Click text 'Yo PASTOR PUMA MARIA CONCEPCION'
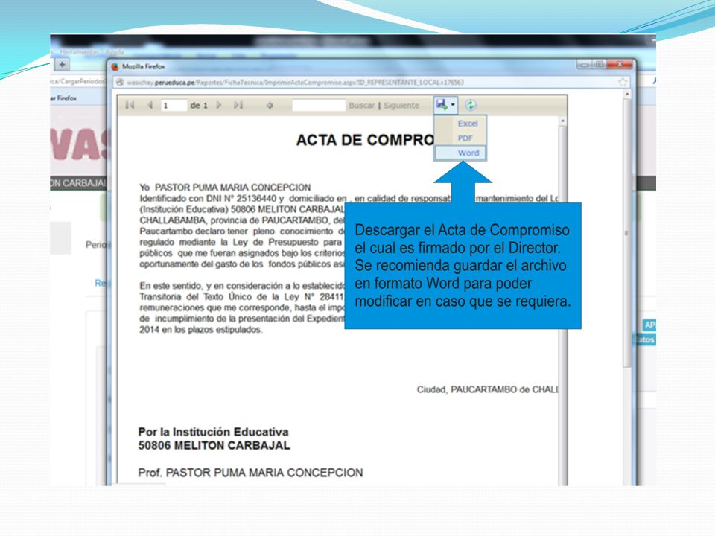 coord(225,188)
